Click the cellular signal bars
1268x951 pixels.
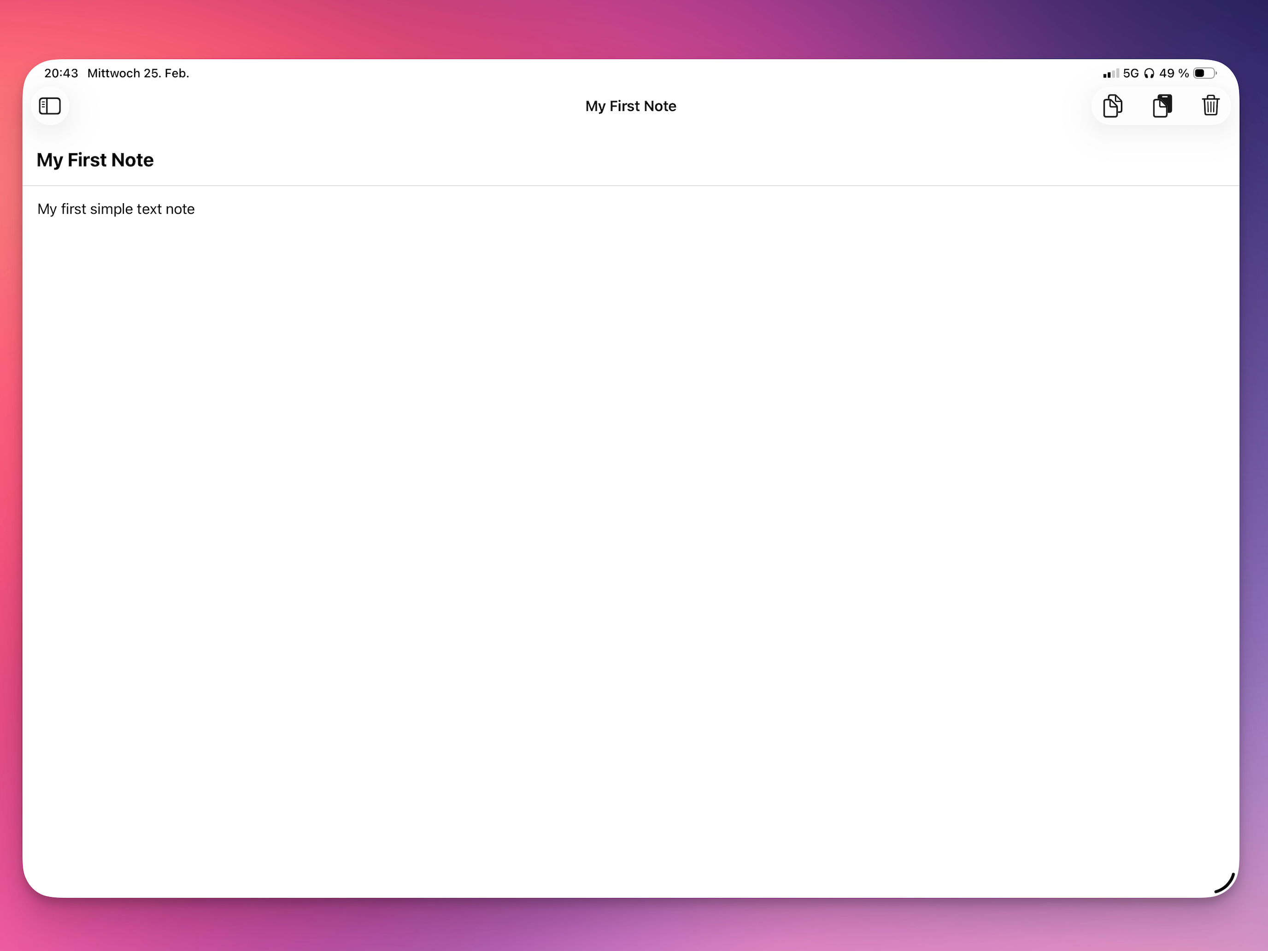point(1110,73)
